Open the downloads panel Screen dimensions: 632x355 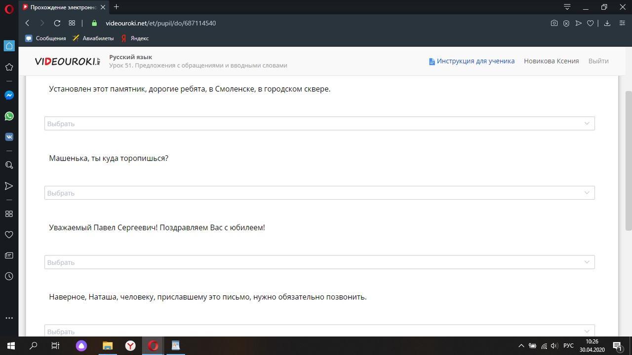[x=607, y=23]
